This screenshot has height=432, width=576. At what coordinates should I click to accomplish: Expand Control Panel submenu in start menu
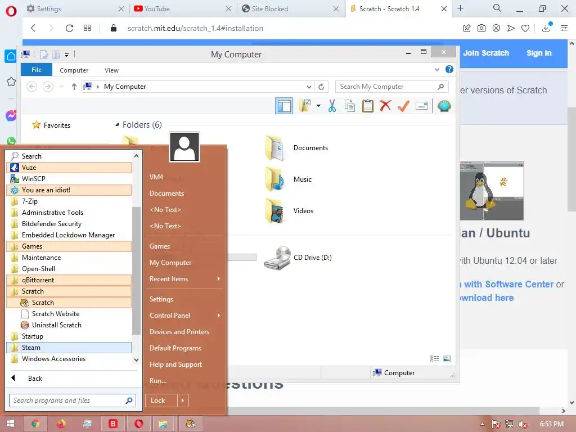click(219, 315)
